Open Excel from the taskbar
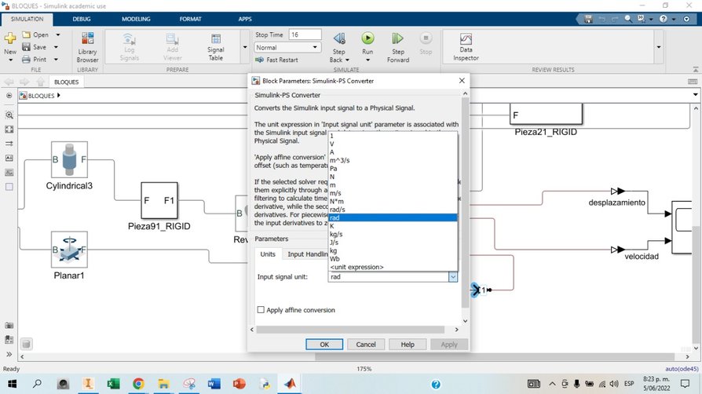 (x=113, y=384)
